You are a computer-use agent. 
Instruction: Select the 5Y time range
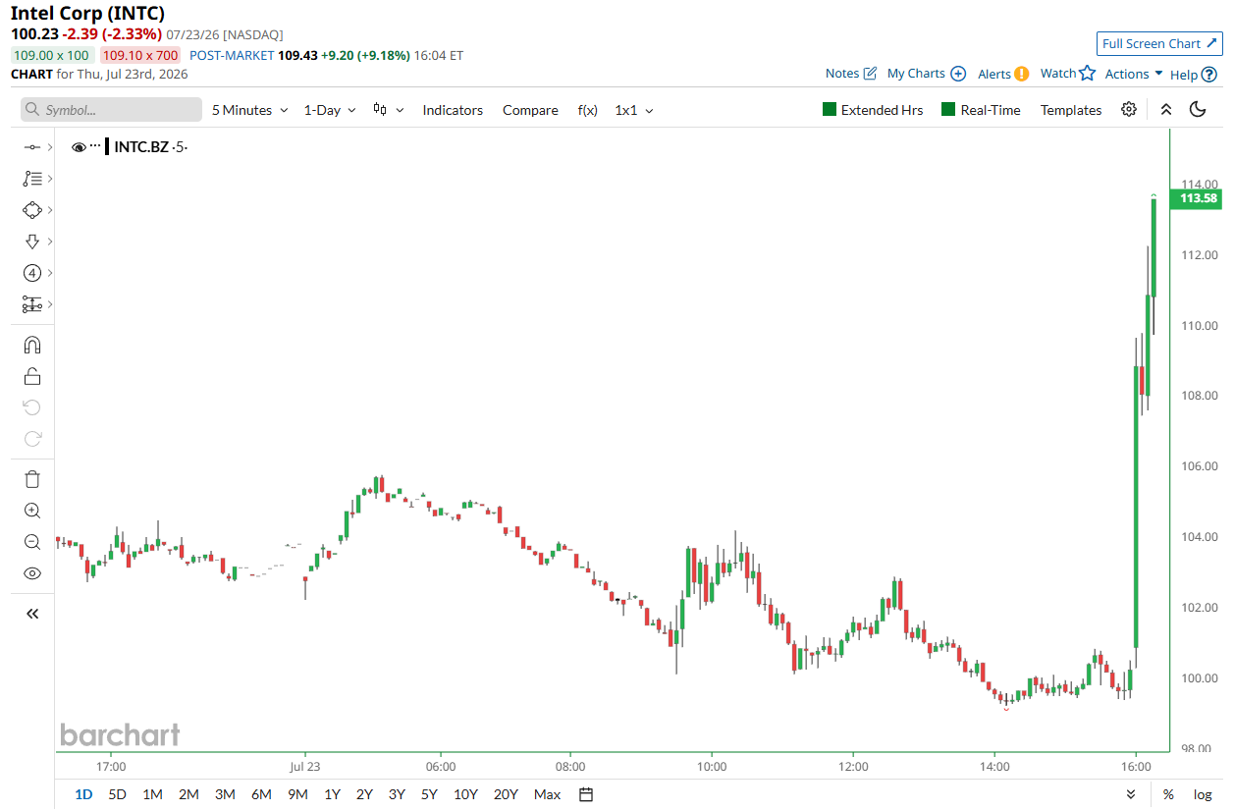click(429, 794)
